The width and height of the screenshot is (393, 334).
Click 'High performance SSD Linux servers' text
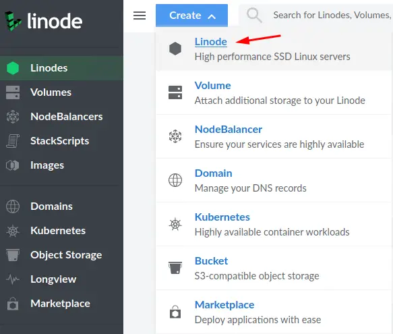point(272,57)
